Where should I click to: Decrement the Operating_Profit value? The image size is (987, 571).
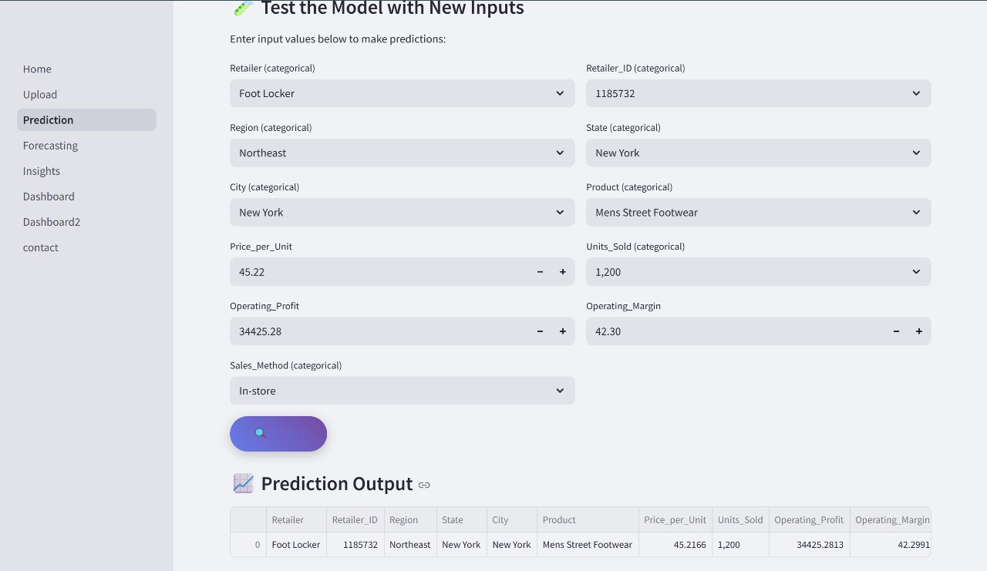pos(540,331)
